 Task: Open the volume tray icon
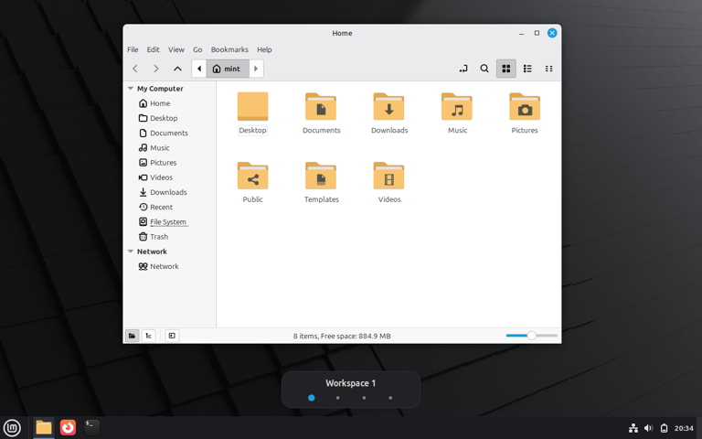(648, 428)
